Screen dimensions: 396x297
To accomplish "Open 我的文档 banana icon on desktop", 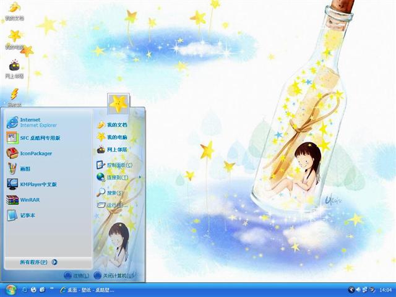I will pos(14,11).
